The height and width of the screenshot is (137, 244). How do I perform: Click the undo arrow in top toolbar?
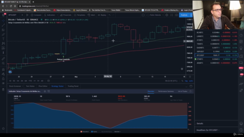[110, 15]
